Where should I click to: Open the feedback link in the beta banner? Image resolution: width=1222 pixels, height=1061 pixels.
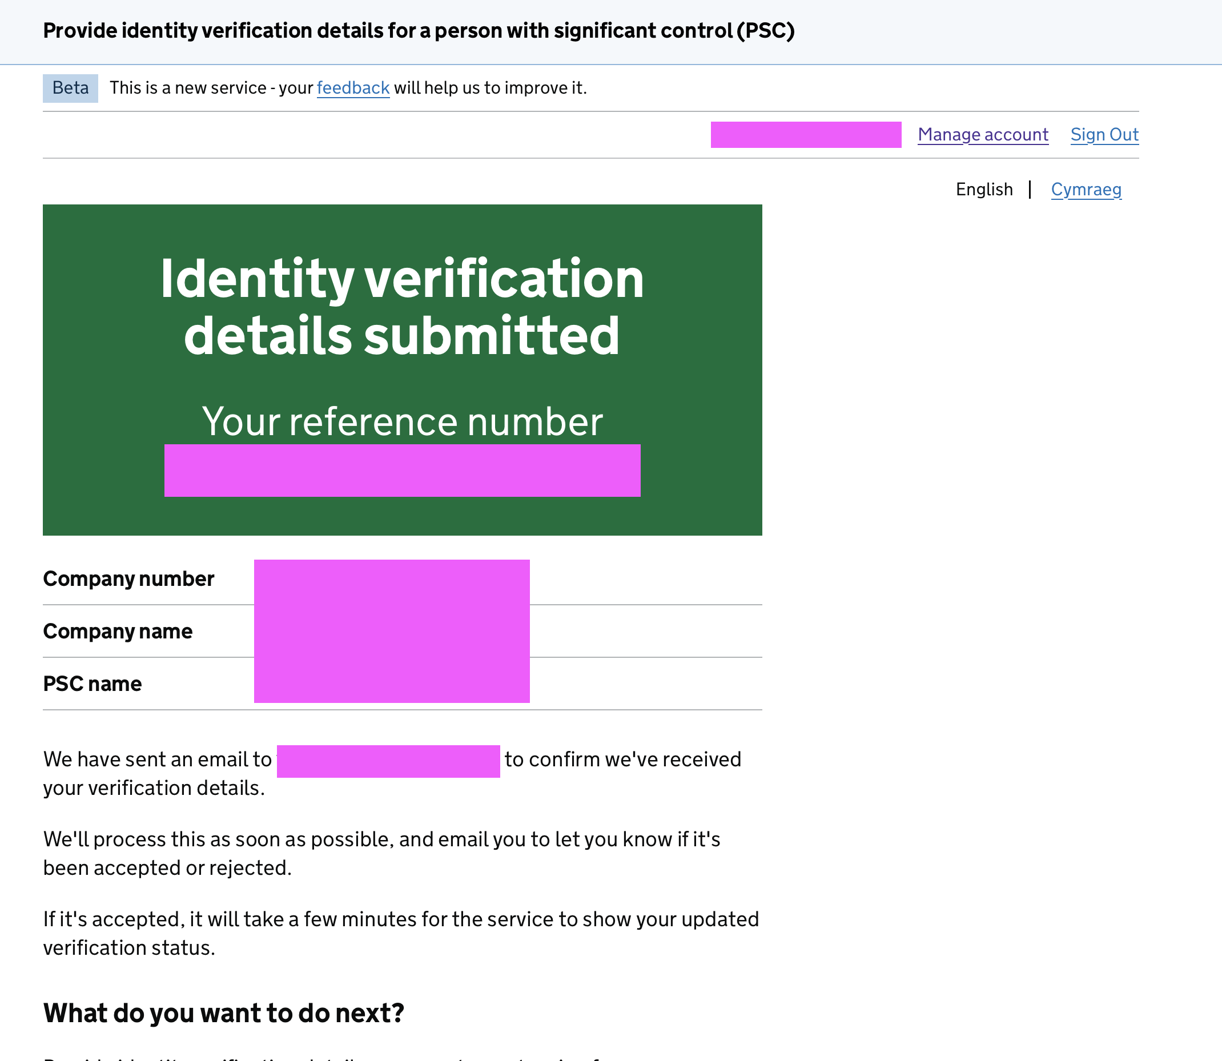tap(353, 87)
